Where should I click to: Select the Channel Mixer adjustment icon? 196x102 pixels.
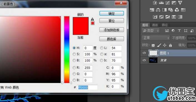[x=177, y=10]
